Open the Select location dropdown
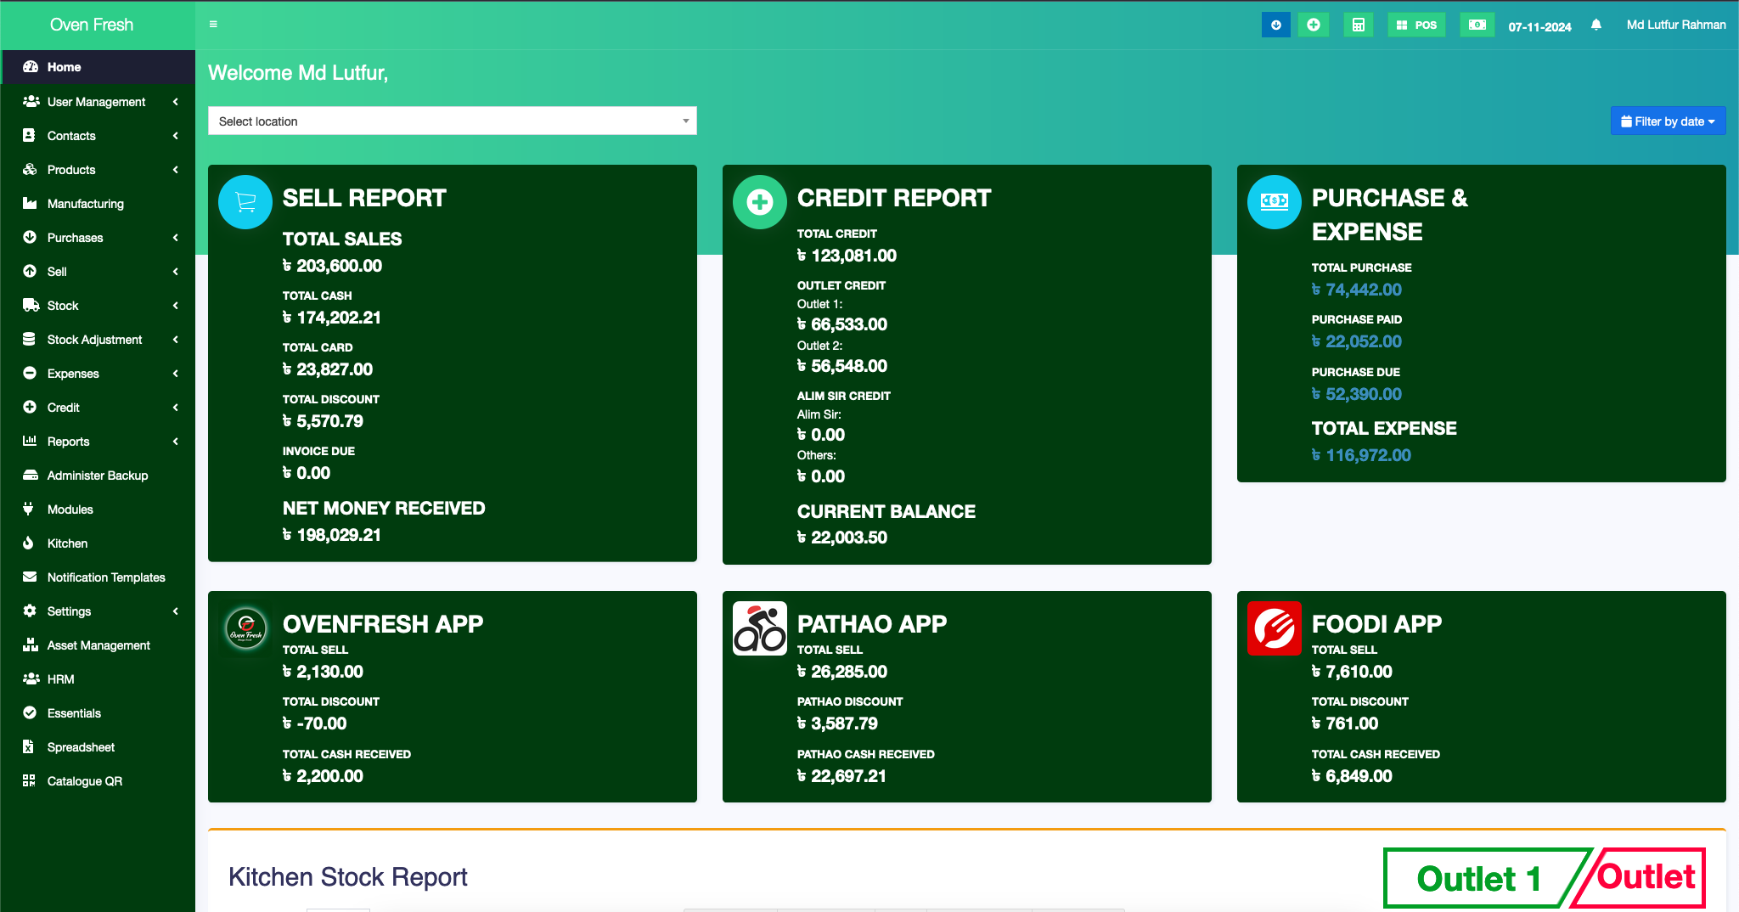The image size is (1739, 912). point(453,121)
